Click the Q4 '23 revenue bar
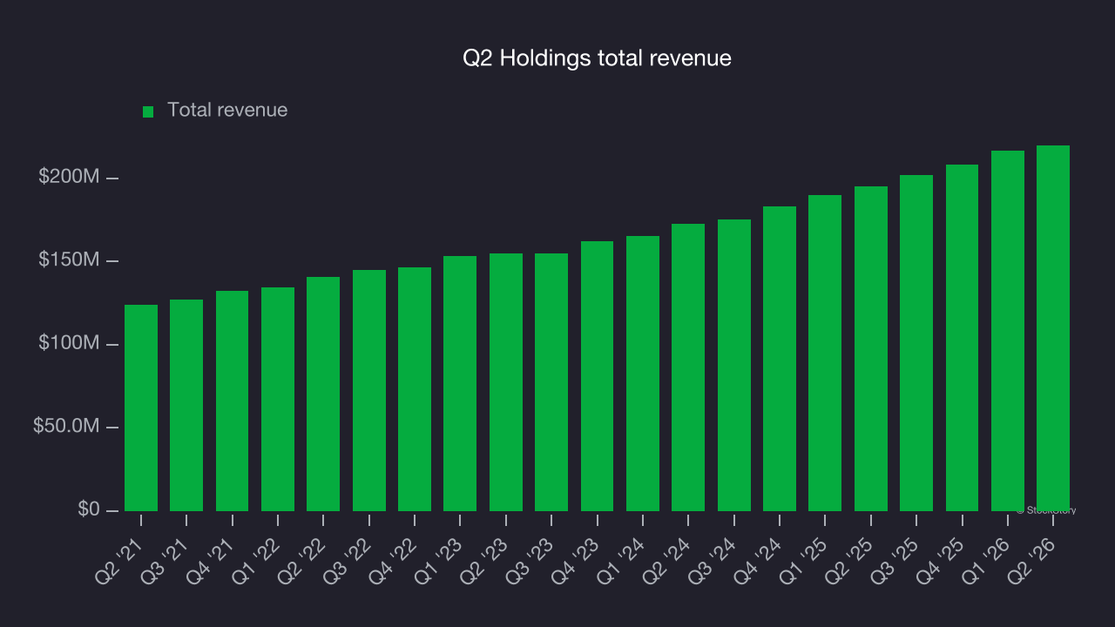The height and width of the screenshot is (627, 1115). click(598, 376)
